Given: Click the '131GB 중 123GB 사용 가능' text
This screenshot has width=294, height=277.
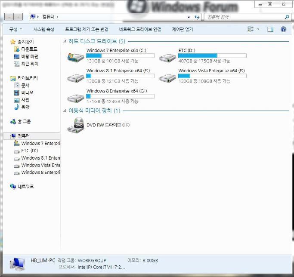Looking at the screenshot, I should pyautogui.click(x=112, y=102).
